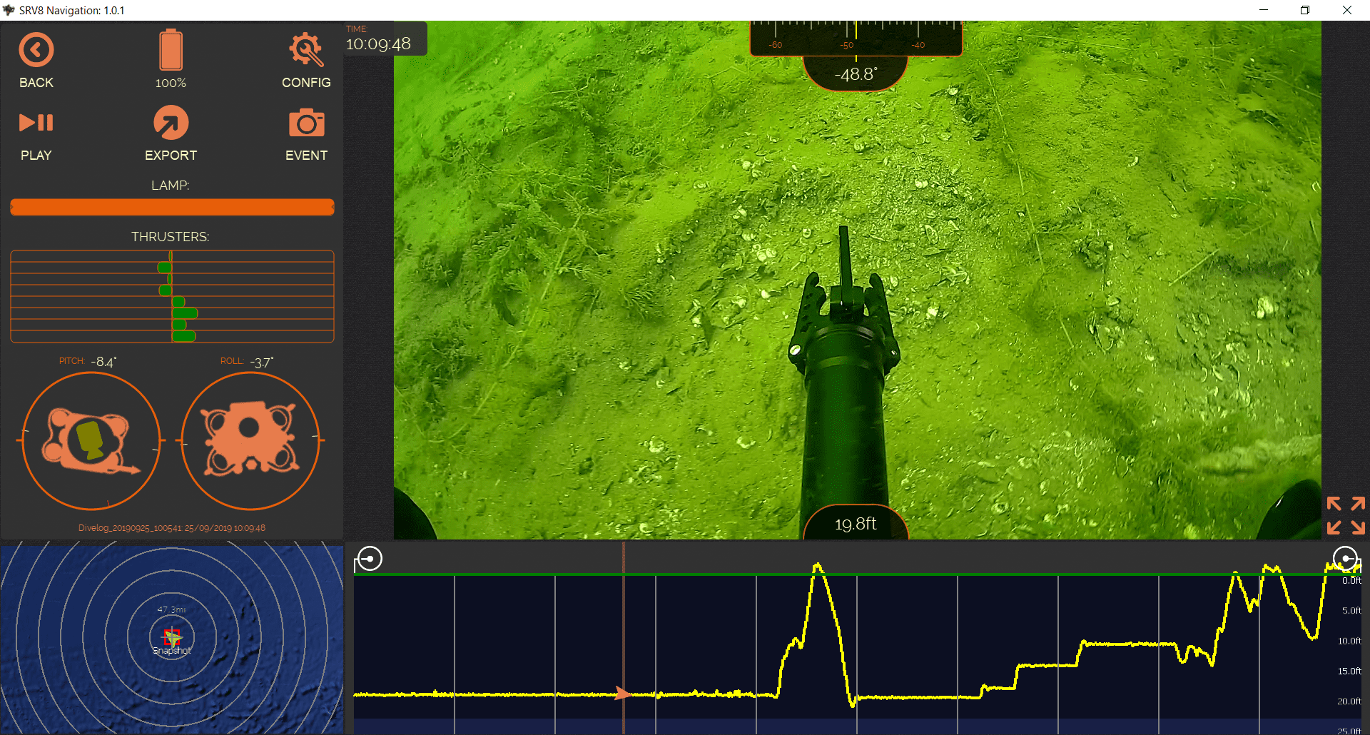Click the left timeline range handle
The width and height of the screenshot is (1370, 735).
pos(370,559)
